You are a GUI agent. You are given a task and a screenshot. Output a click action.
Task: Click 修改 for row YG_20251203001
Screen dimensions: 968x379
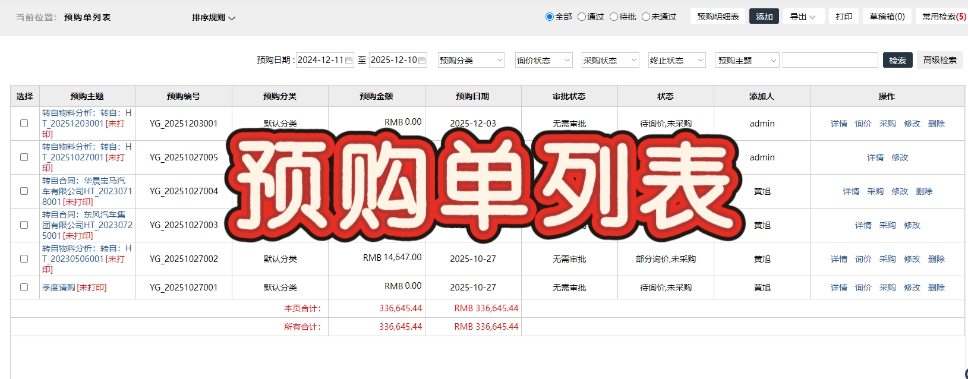pyautogui.click(x=912, y=124)
